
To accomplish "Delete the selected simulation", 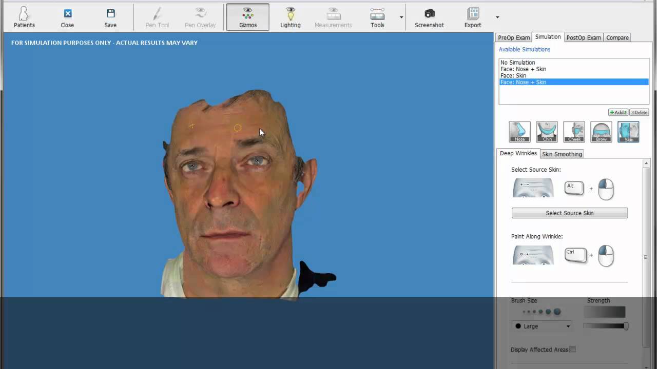I will [639, 112].
